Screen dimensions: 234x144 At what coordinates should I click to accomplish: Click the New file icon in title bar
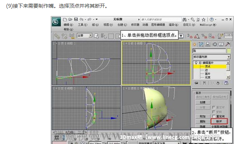tap(65, 19)
